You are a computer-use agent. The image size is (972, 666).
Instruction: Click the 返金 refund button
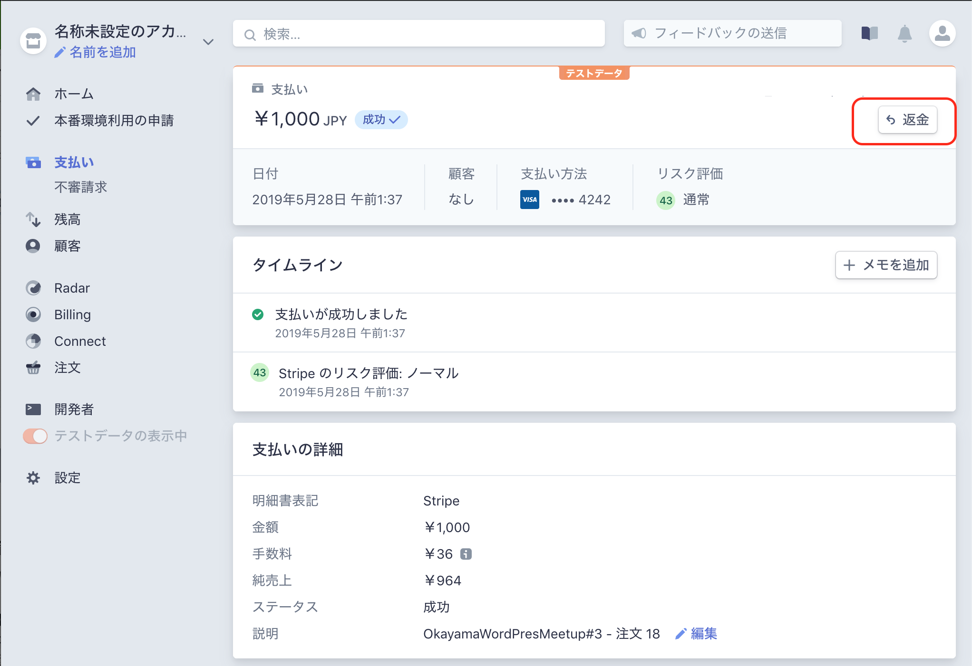907,120
